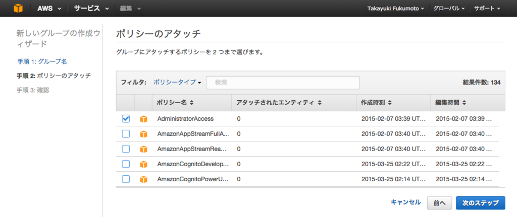Go back to 手順 1: グループ名
This screenshot has width=517, height=217.
(x=43, y=61)
